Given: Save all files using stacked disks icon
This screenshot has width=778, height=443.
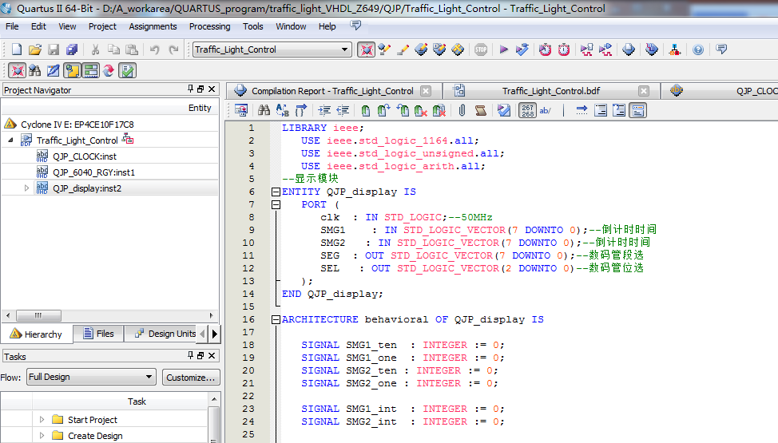Looking at the screenshot, I should tap(72, 49).
